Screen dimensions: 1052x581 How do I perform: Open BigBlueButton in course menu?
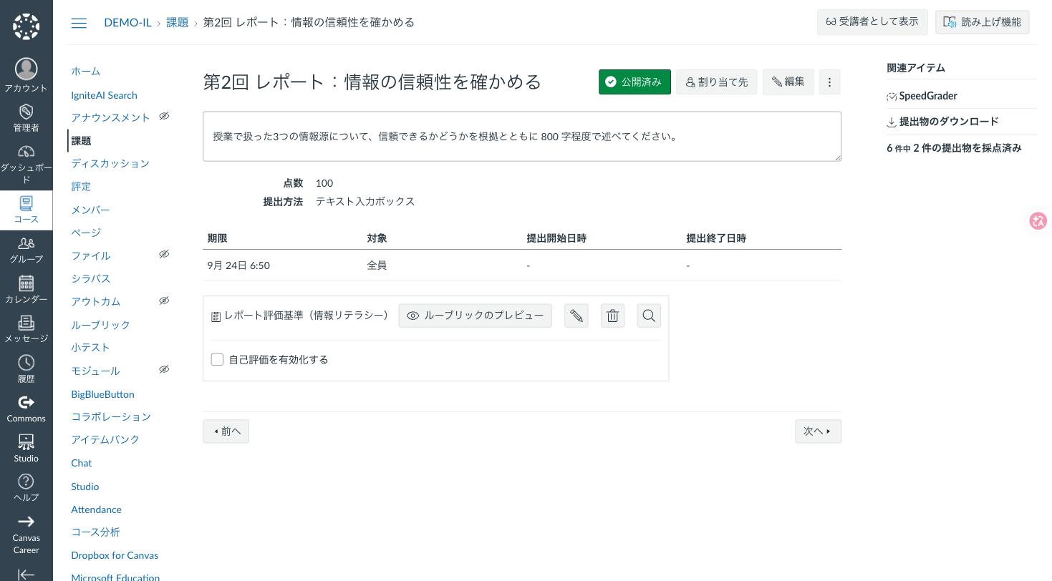[102, 394]
